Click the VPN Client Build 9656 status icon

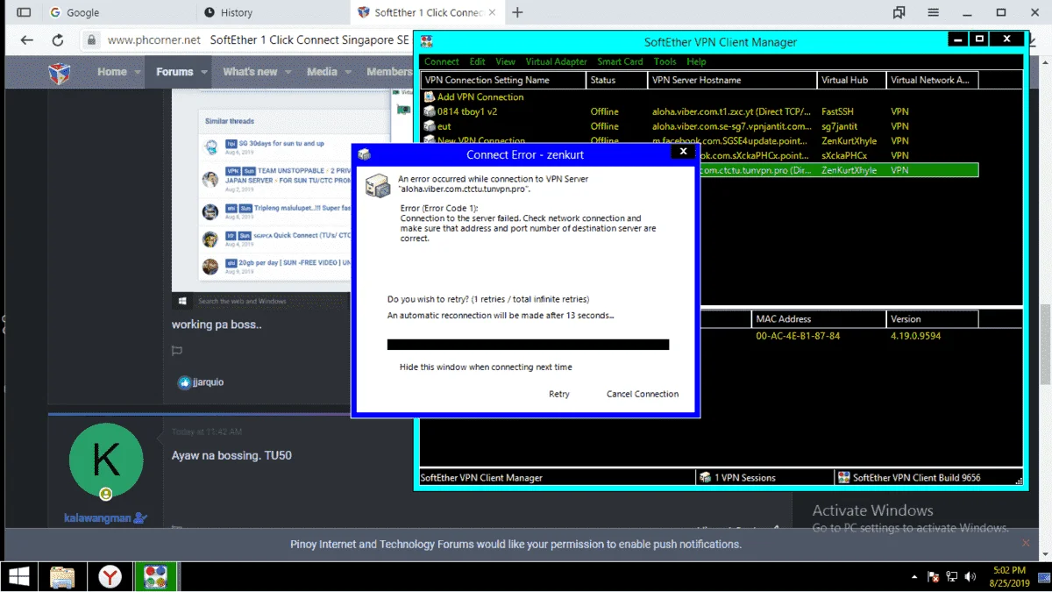pos(844,478)
